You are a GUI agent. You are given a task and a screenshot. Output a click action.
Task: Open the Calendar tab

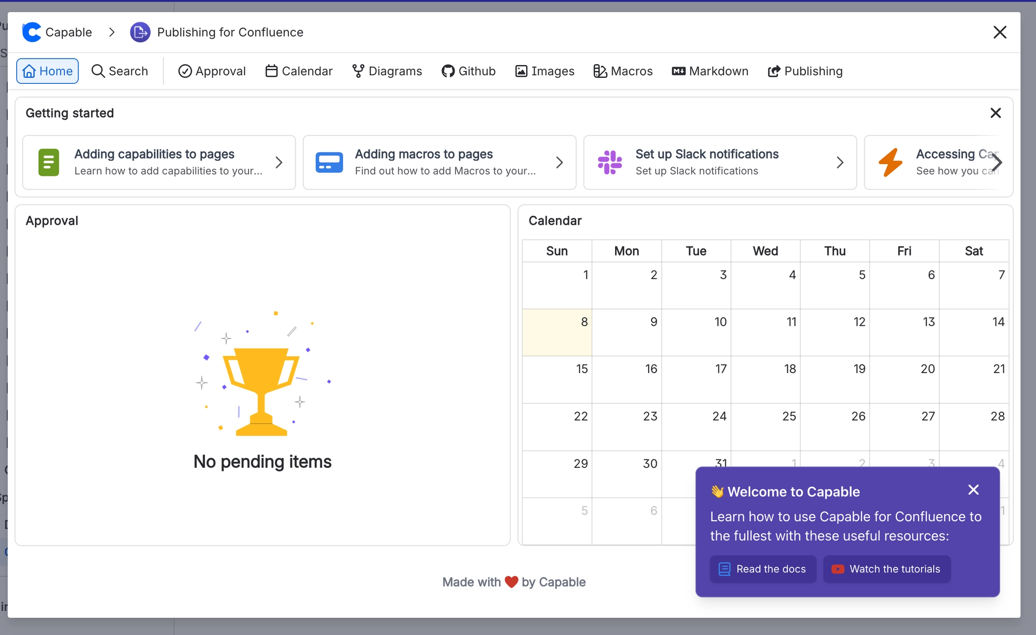coord(299,71)
